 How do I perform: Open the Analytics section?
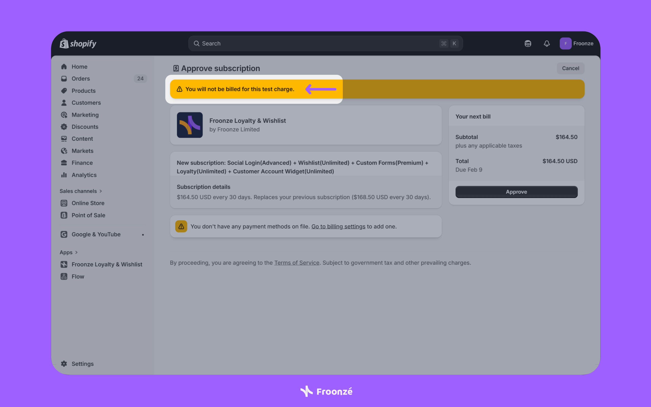pos(83,175)
